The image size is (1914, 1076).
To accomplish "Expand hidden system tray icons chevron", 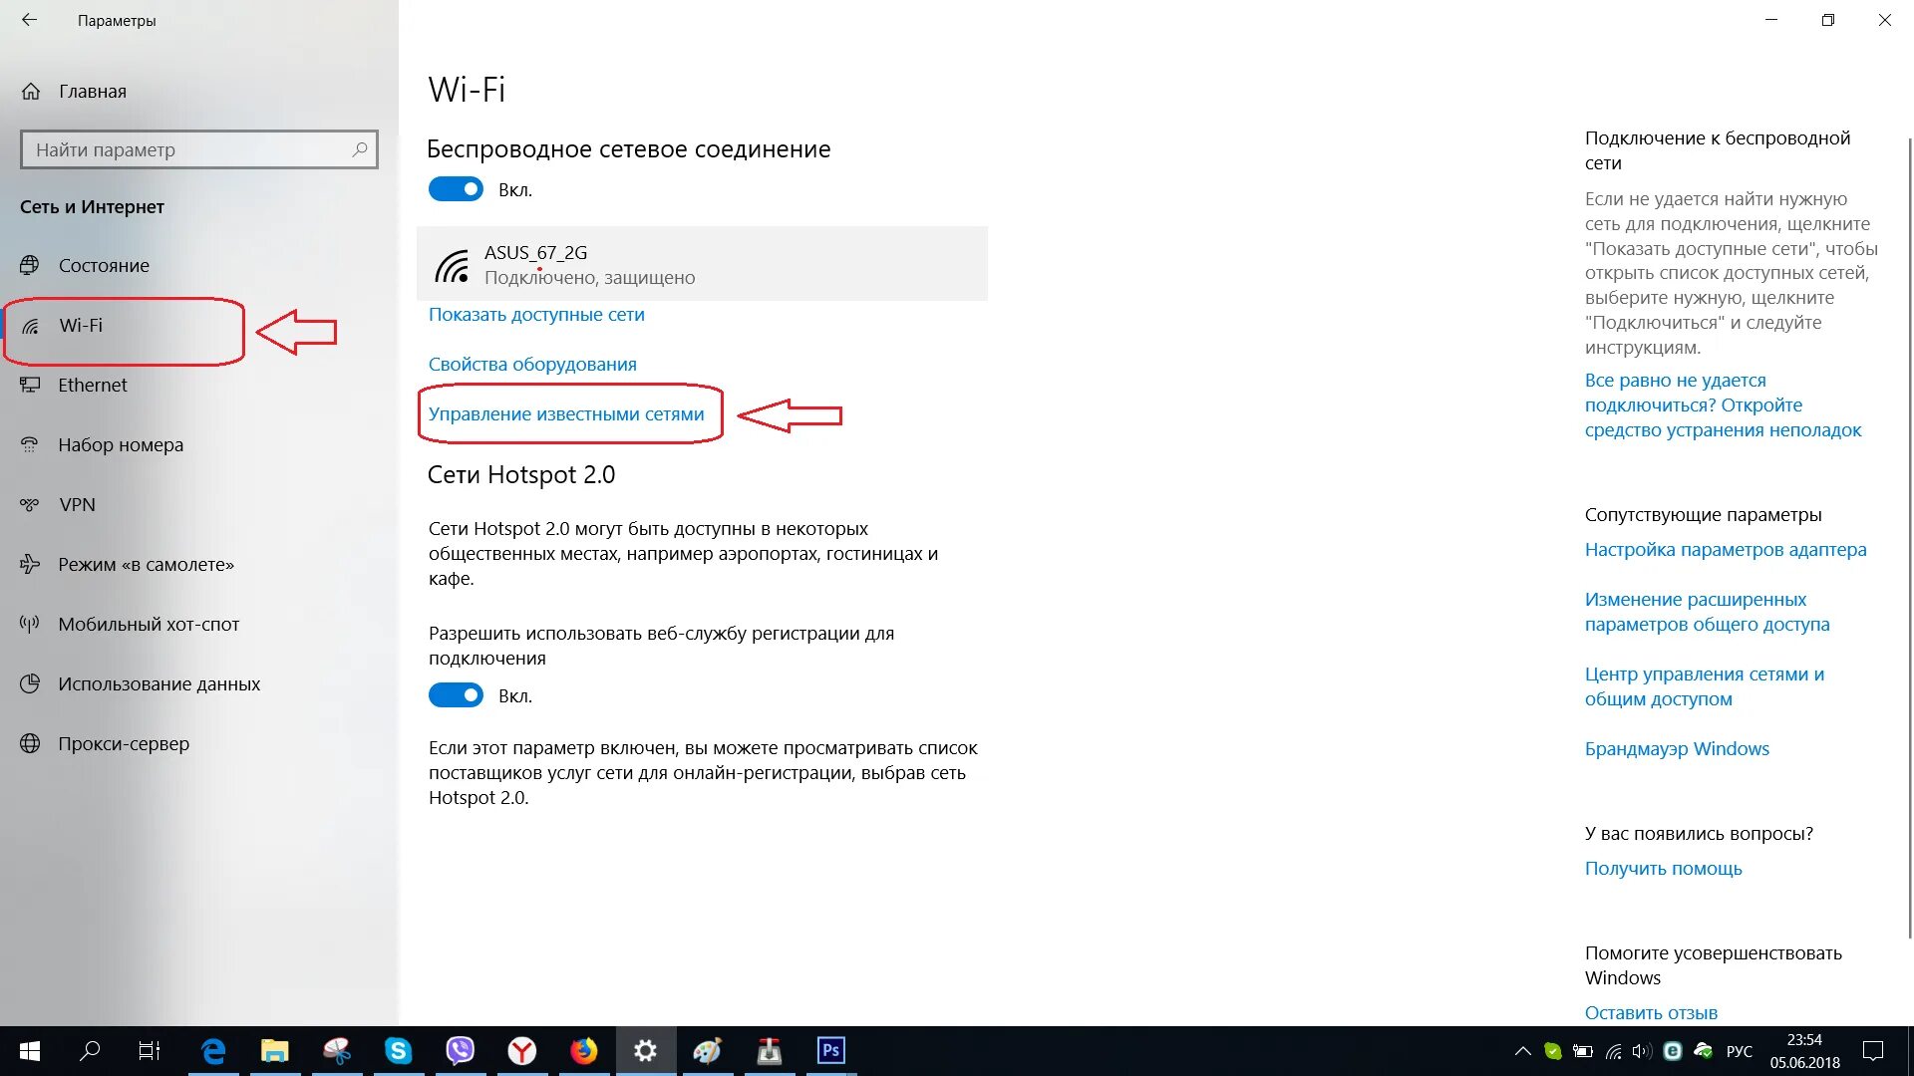I will [1522, 1050].
